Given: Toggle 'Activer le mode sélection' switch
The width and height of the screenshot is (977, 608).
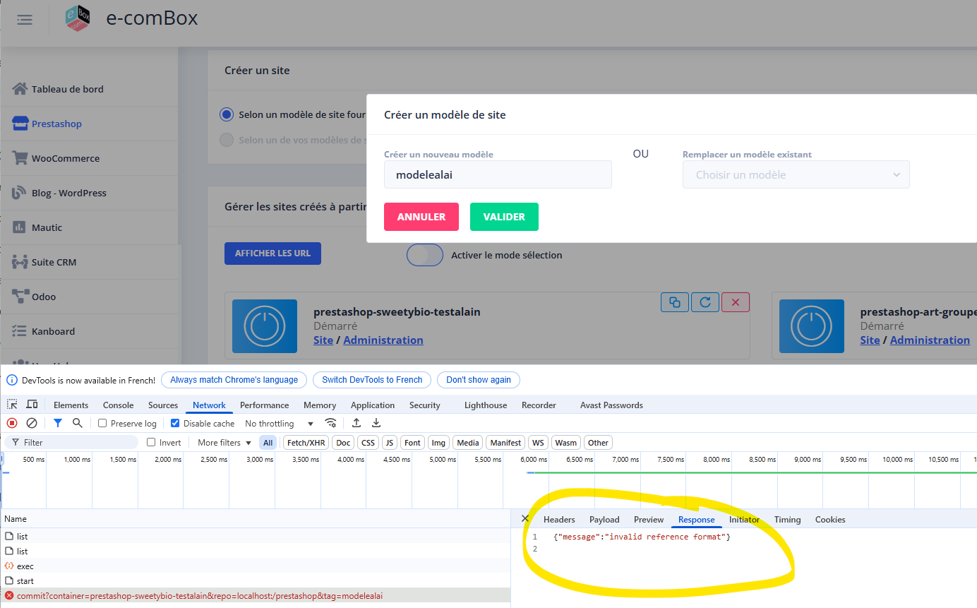Looking at the screenshot, I should [x=425, y=255].
